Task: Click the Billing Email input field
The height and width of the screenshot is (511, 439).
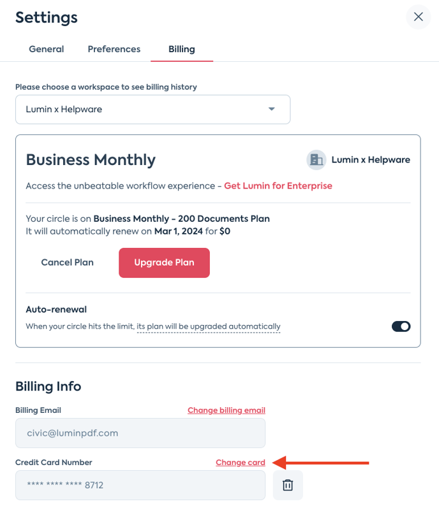Action: [x=140, y=433]
